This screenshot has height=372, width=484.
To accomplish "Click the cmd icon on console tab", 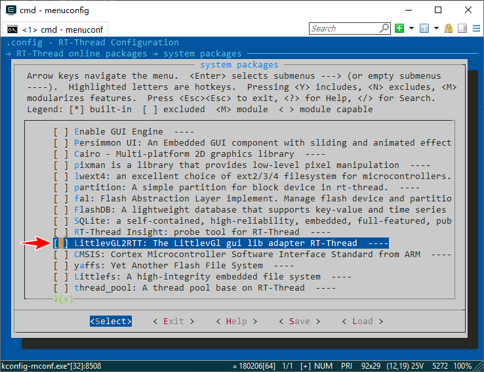I will pyautogui.click(x=12, y=30).
